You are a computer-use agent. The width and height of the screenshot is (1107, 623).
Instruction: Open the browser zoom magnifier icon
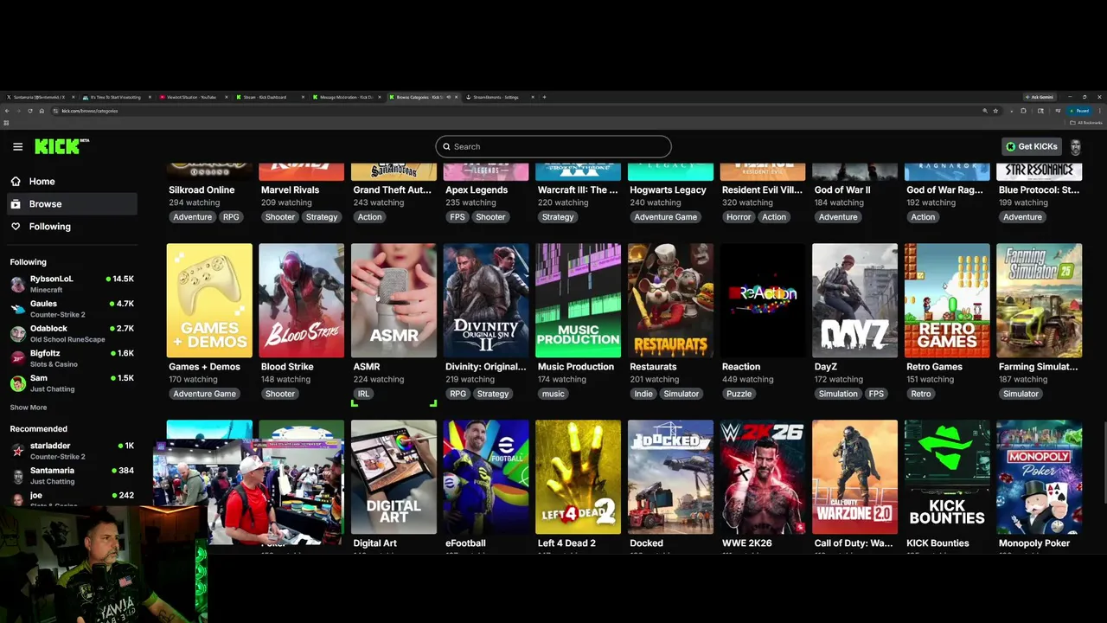coord(984,111)
